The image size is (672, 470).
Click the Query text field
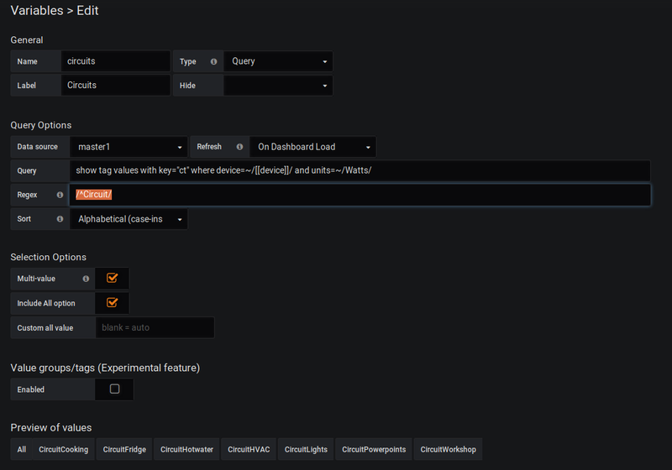pos(360,170)
